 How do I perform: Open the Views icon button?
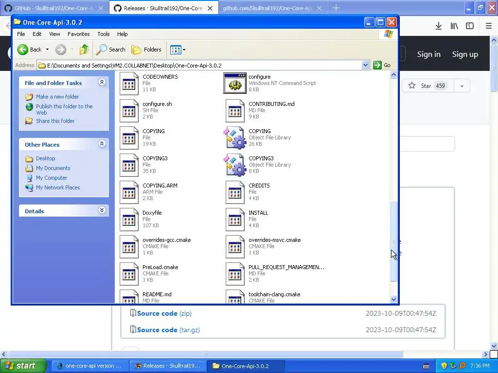(x=175, y=50)
